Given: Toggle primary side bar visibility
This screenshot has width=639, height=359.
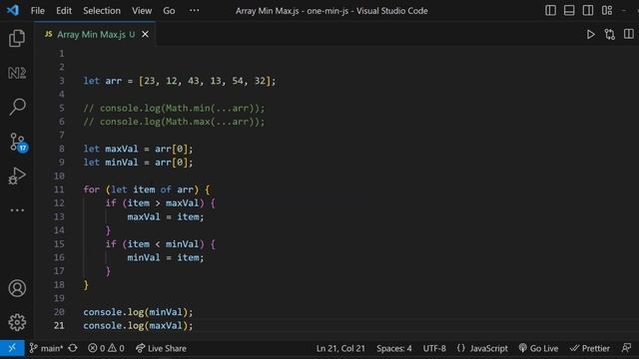Looking at the screenshot, I should click(550, 10).
